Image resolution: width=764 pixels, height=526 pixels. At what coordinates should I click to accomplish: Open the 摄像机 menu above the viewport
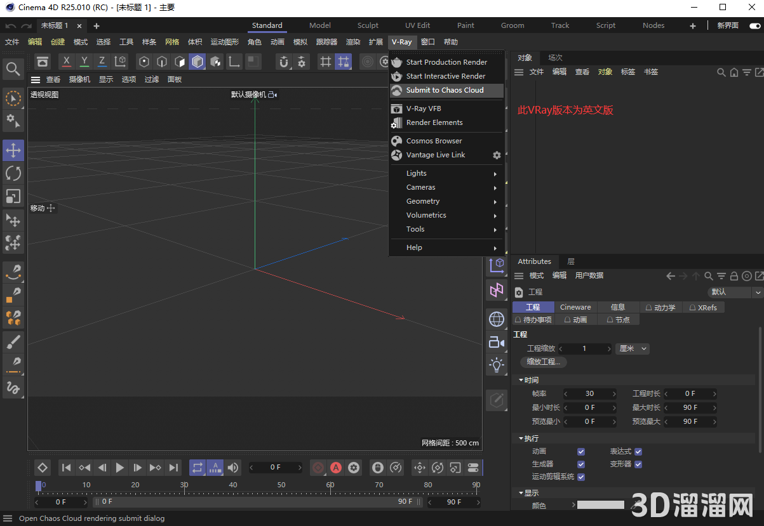point(79,79)
